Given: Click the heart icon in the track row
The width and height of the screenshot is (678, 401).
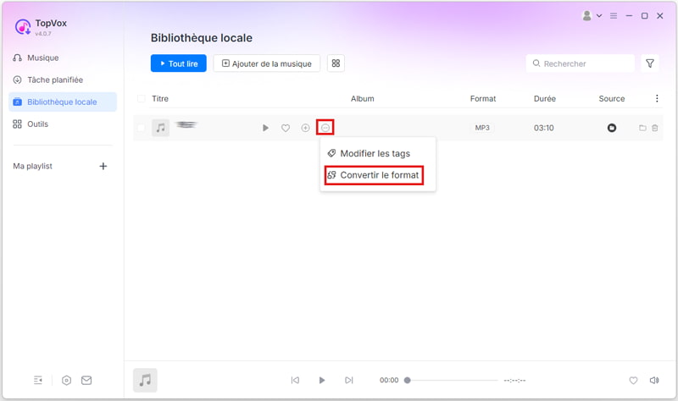Looking at the screenshot, I should pyautogui.click(x=286, y=128).
